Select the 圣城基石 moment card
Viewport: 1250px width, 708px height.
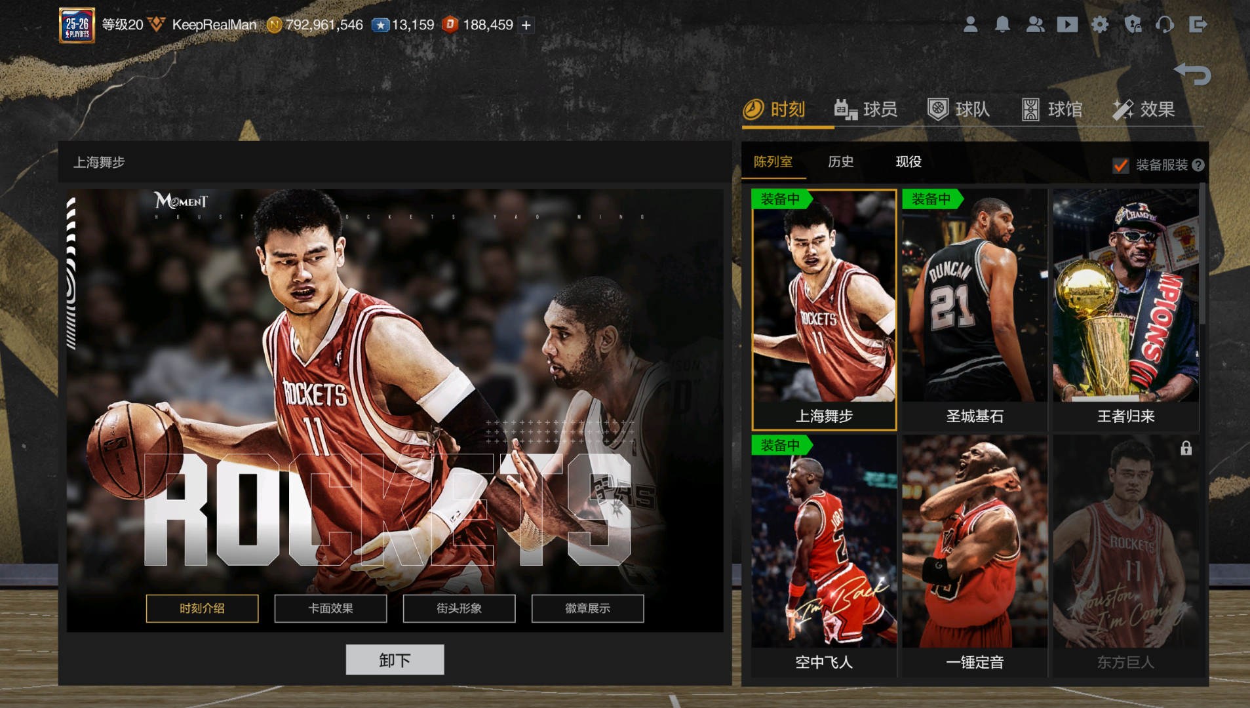click(975, 310)
